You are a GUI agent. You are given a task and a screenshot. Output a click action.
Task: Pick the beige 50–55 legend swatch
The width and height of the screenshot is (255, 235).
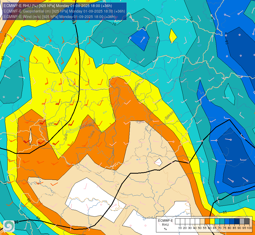202,221
